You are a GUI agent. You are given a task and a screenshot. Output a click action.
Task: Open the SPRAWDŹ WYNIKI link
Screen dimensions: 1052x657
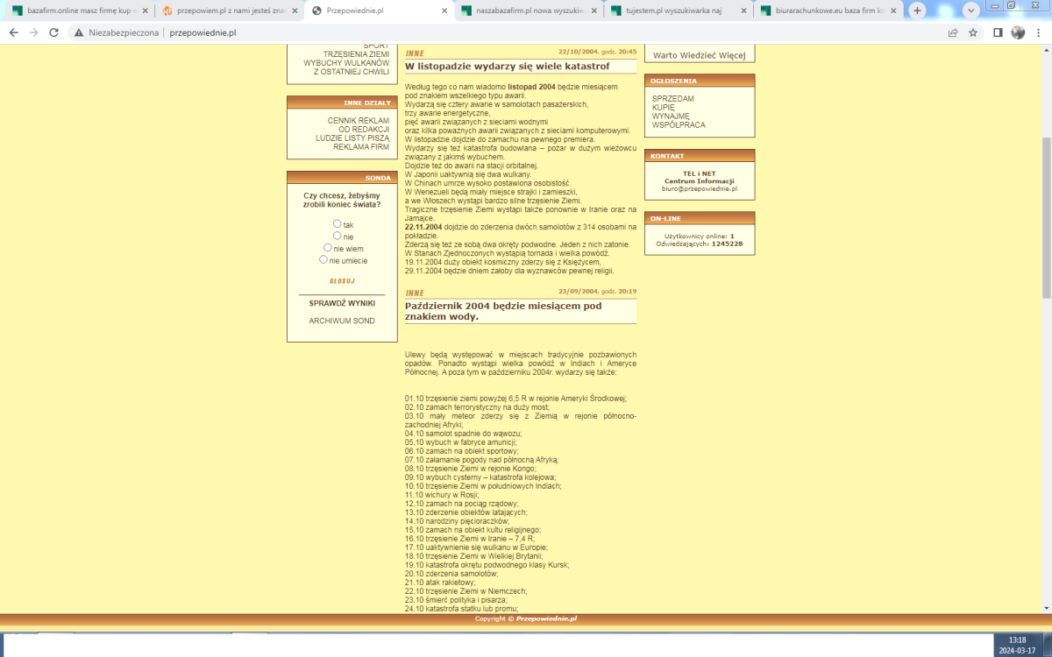342,303
